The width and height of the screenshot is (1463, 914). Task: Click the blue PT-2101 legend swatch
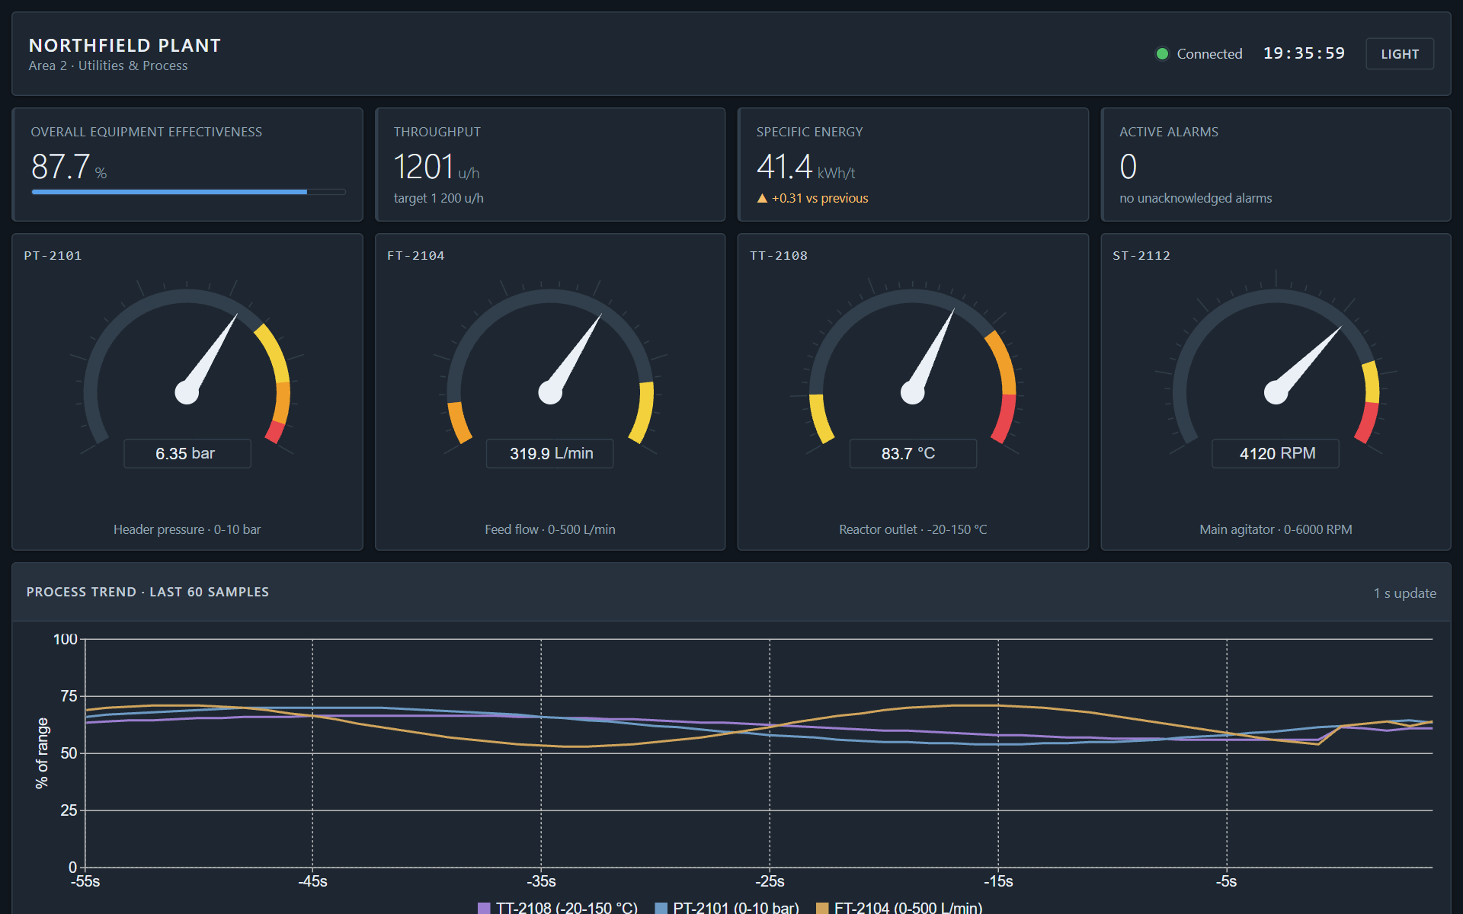661,908
